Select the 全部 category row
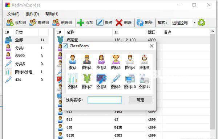 pos(26,40)
